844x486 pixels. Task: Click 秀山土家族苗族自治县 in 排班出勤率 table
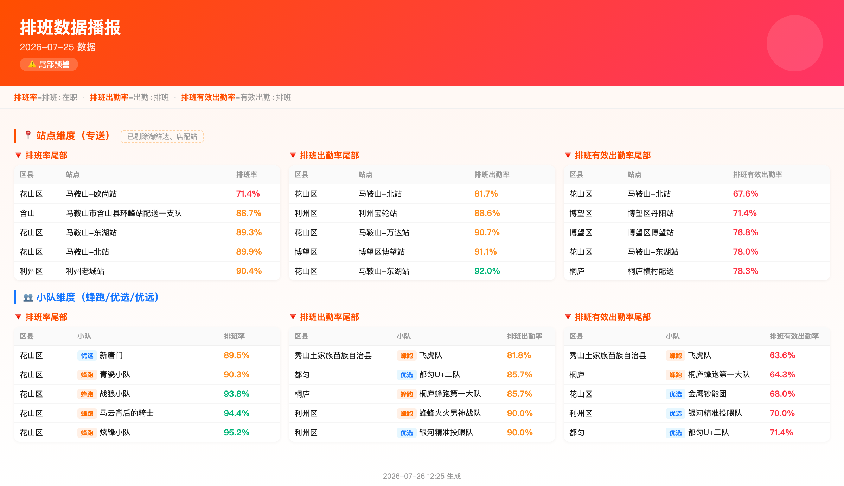333,355
